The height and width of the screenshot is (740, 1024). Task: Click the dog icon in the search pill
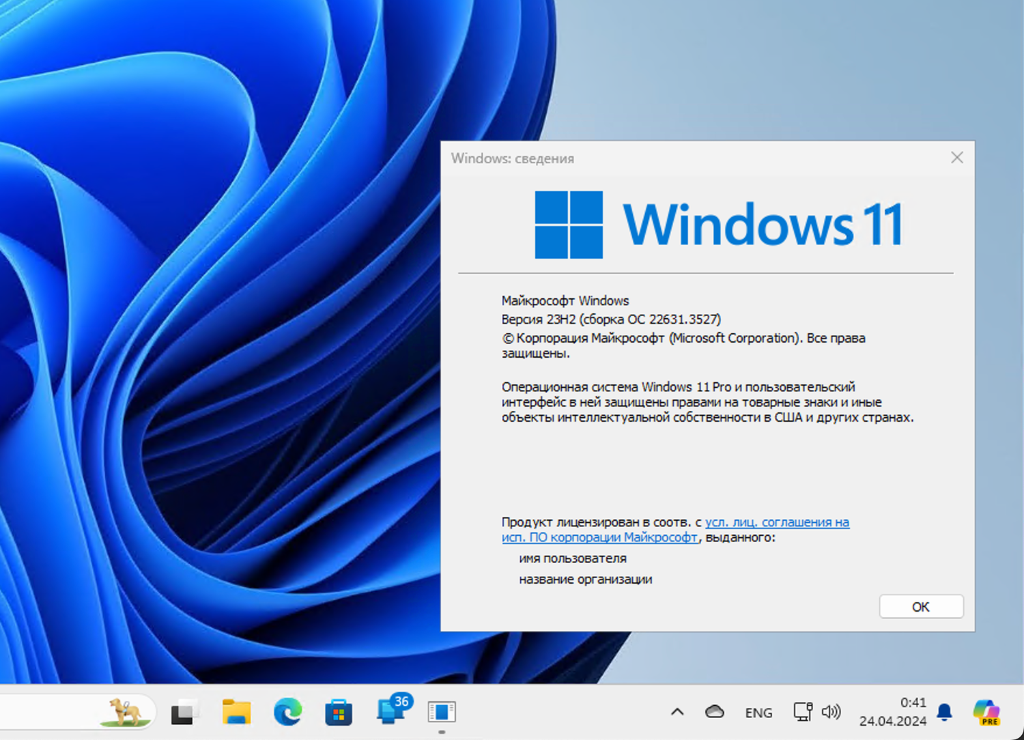tap(126, 711)
